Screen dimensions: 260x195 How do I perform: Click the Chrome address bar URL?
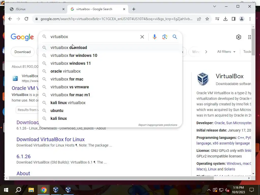[x=116, y=19]
